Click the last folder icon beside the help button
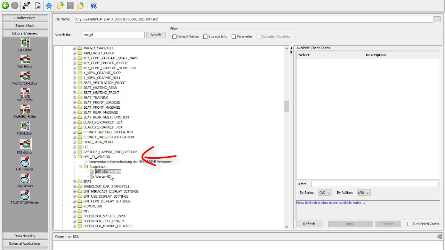445x250 pixels. coord(81,6)
